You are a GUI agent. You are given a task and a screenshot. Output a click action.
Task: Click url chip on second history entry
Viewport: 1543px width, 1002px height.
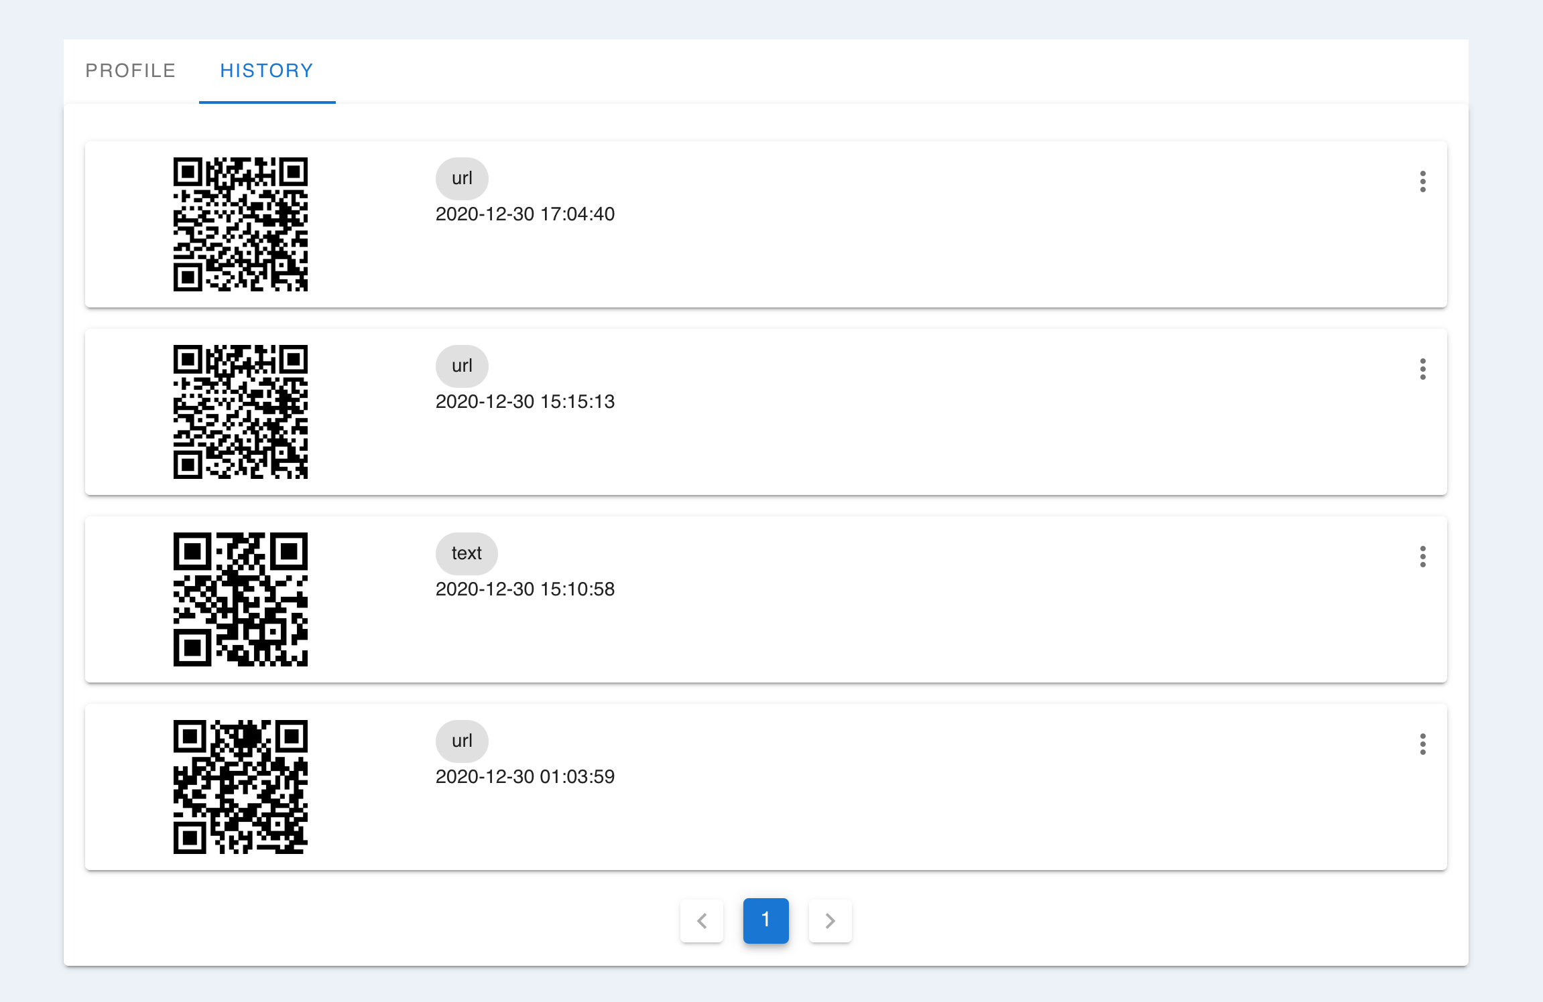pyautogui.click(x=462, y=366)
